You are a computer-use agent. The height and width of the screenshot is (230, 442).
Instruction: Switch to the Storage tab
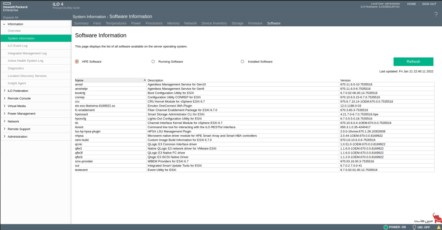[x=237, y=23]
